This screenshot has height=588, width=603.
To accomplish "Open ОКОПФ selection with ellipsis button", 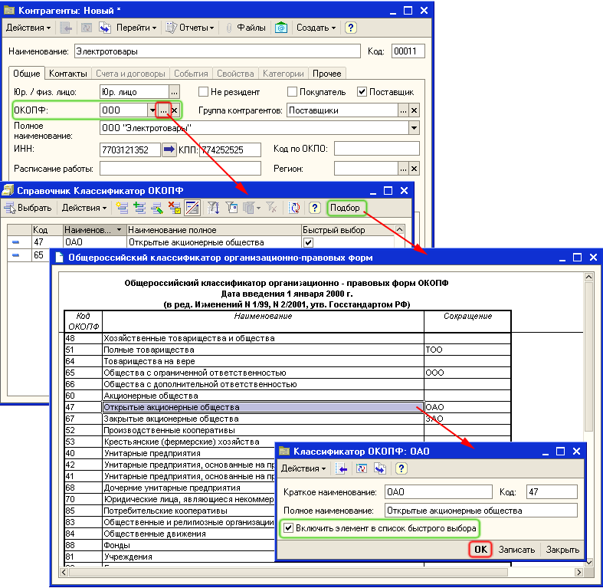I will point(163,110).
